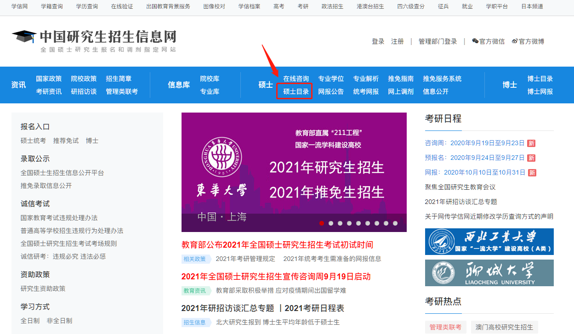Click the red 新 badge beside 咨询周
This screenshot has width=574, height=334.
coord(531,143)
